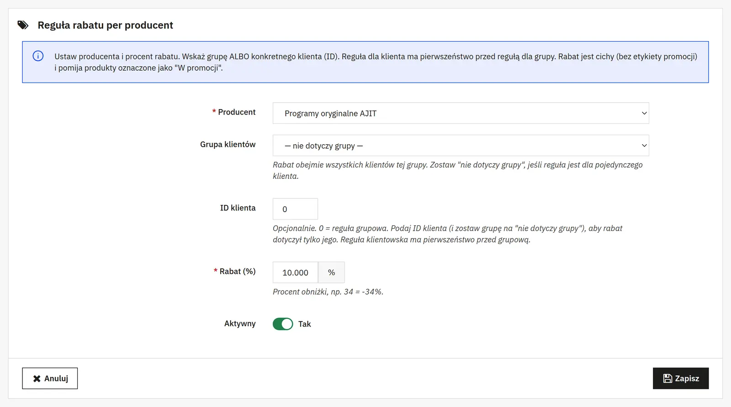This screenshot has width=731, height=407.
Task: Save the rule with Zapisz
Action: tap(681, 378)
